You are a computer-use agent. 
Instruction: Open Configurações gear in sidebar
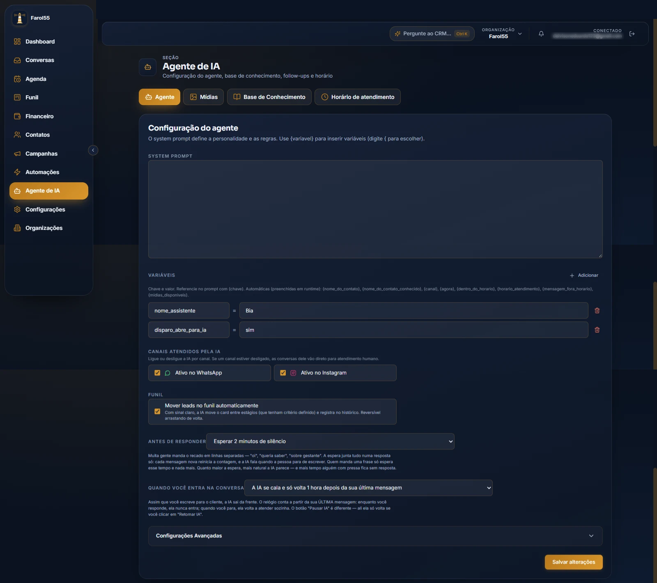coord(48,209)
